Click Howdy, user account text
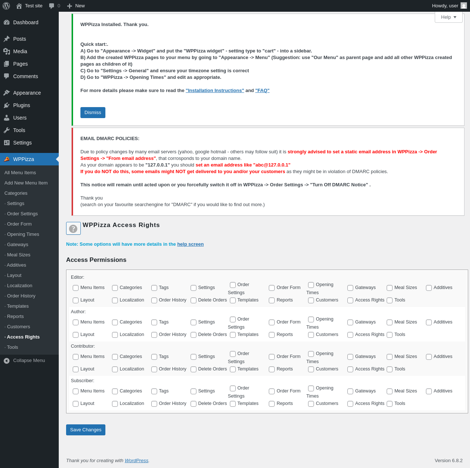The width and height of the screenshot is (470, 468). pyautogui.click(x=445, y=6)
